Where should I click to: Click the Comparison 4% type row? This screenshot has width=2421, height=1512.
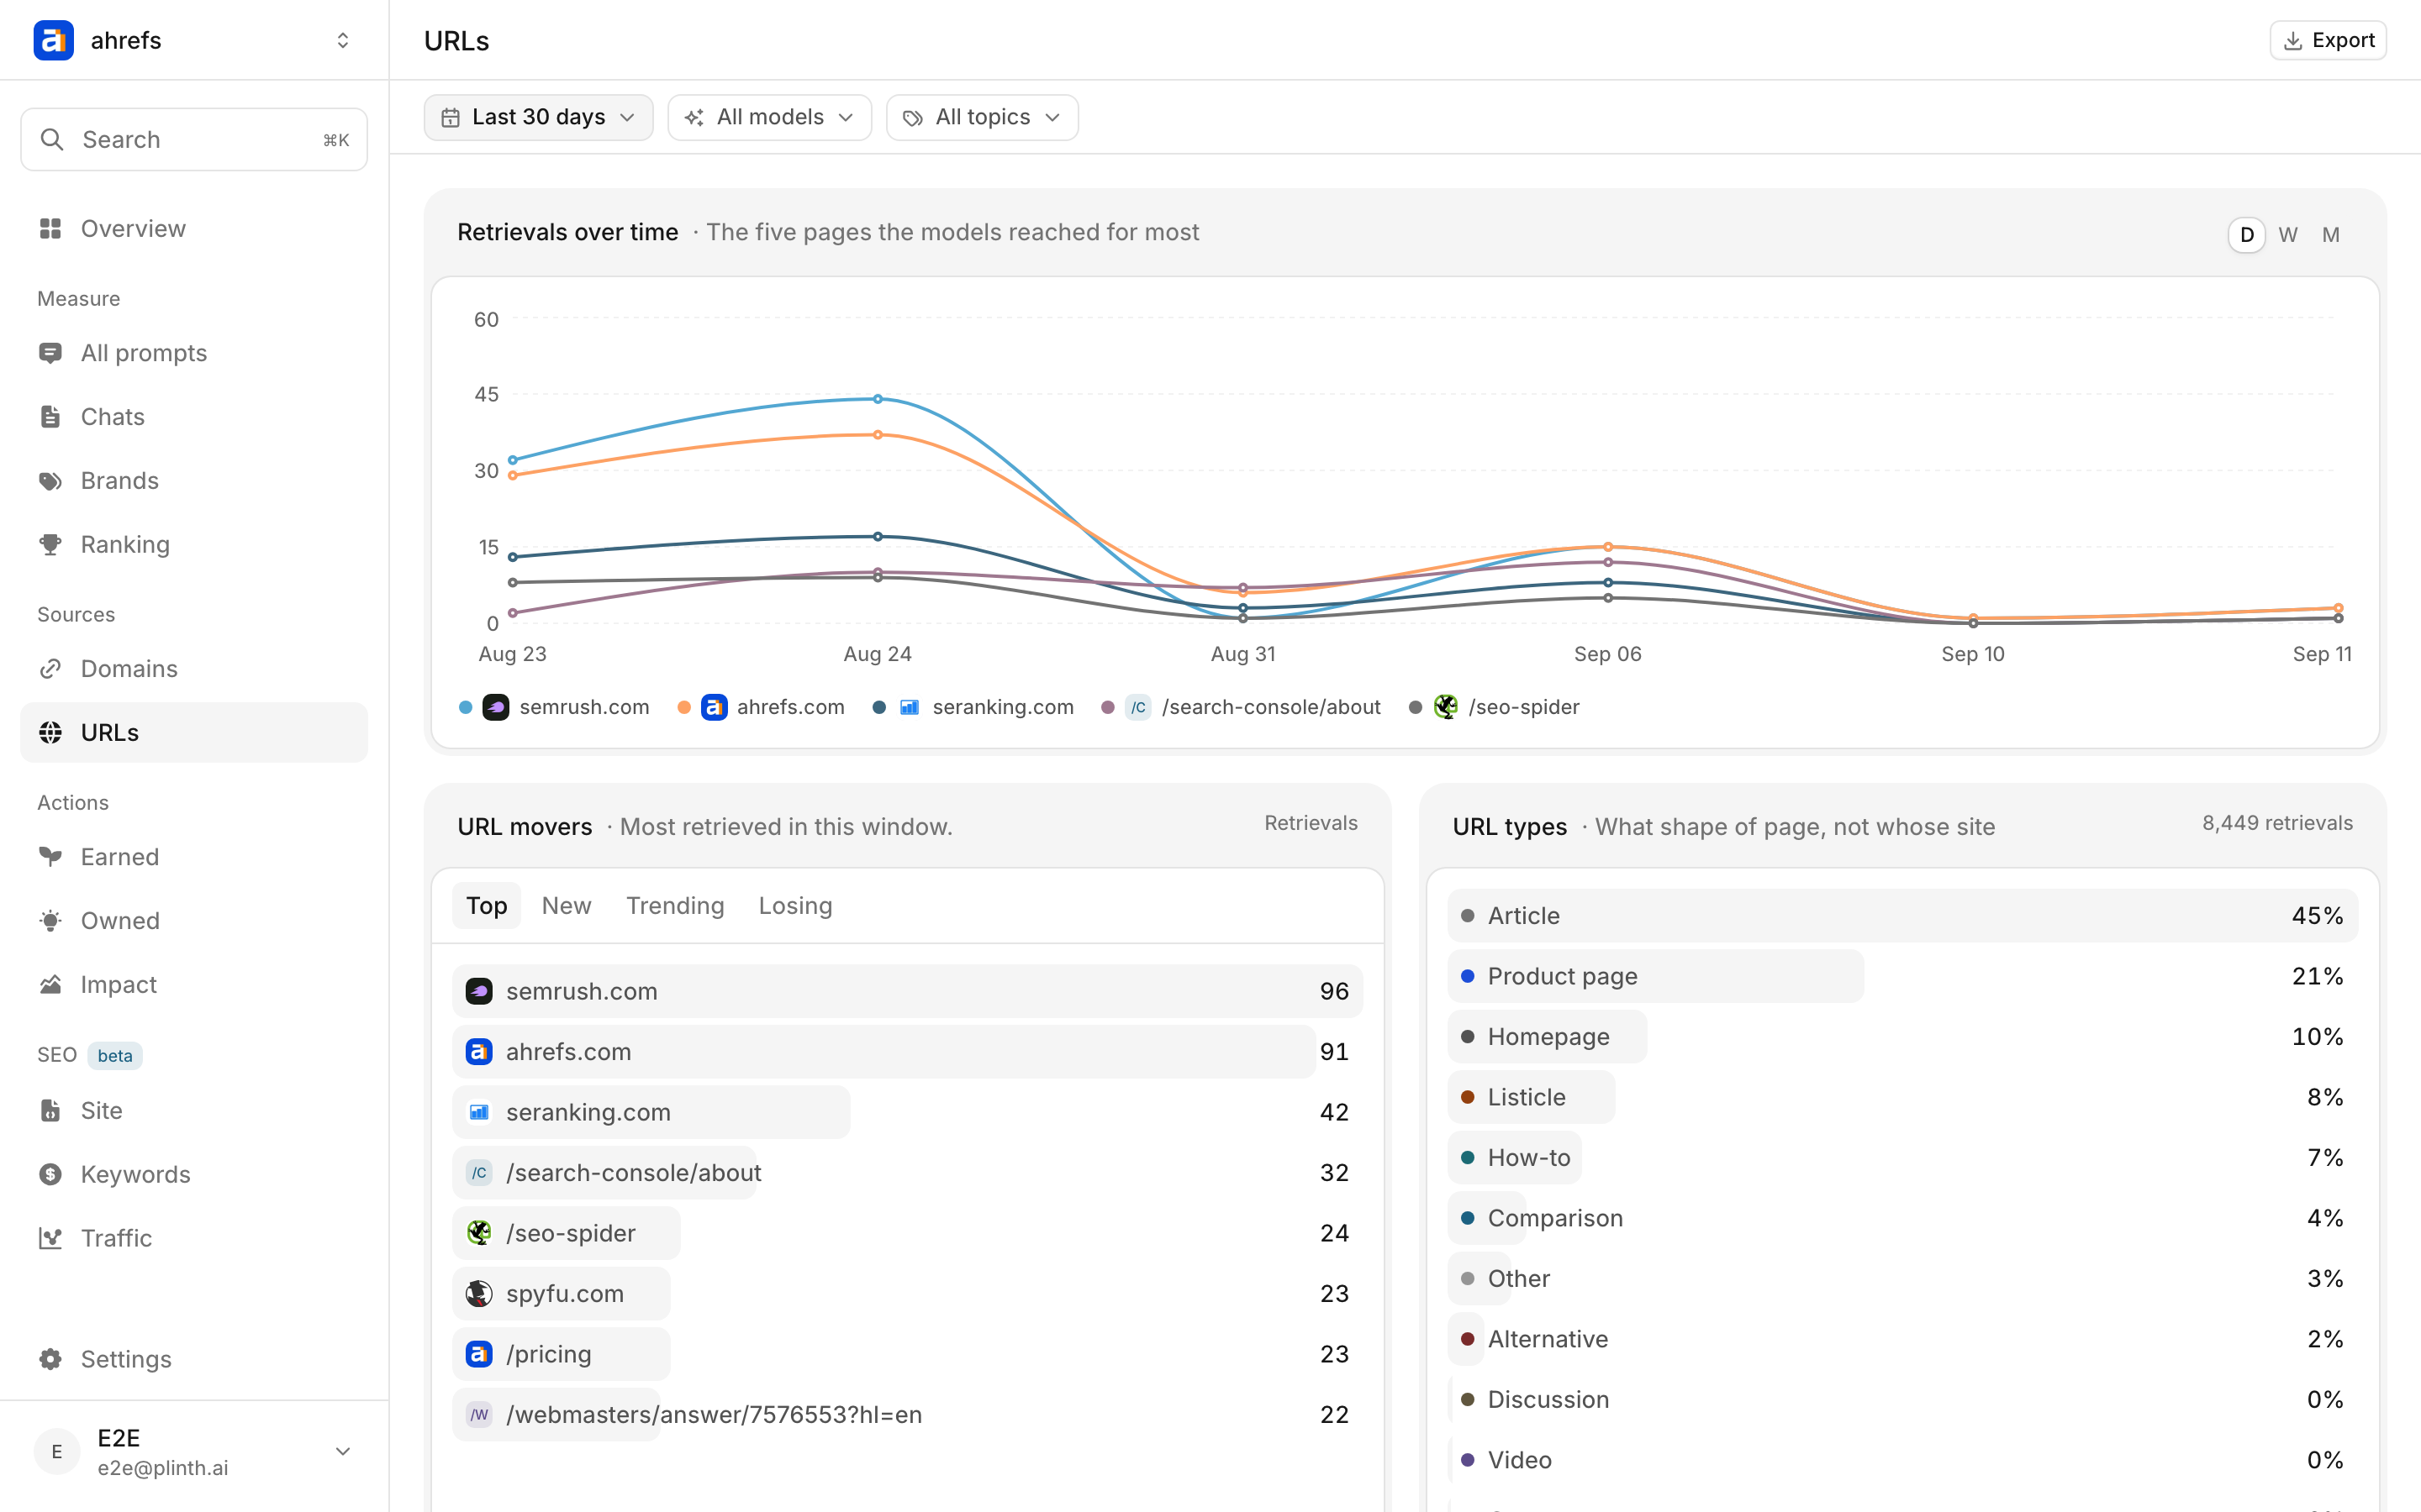pos(1901,1218)
